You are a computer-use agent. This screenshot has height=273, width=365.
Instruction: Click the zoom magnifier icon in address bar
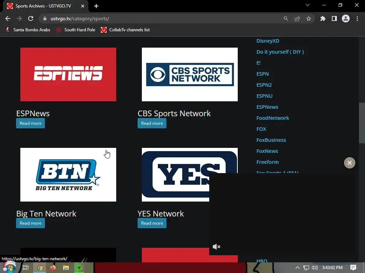click(286, 18)
